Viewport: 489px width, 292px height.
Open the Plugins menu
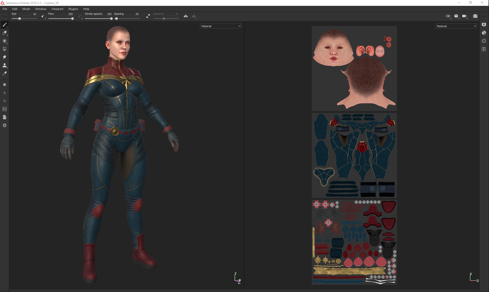(73, 9)
